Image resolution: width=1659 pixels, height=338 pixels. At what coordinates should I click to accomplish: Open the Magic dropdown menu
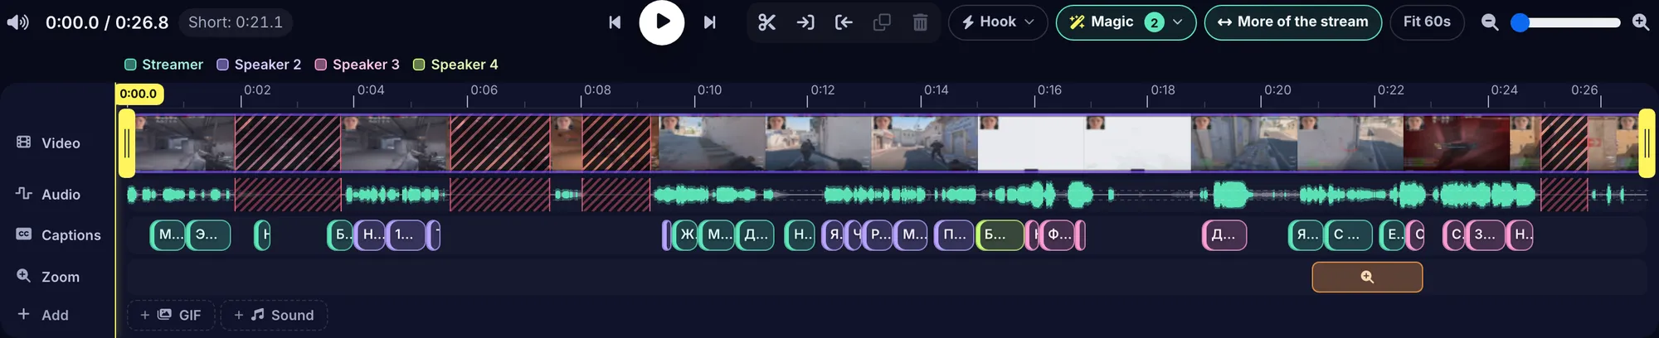tap(1126, 22)
